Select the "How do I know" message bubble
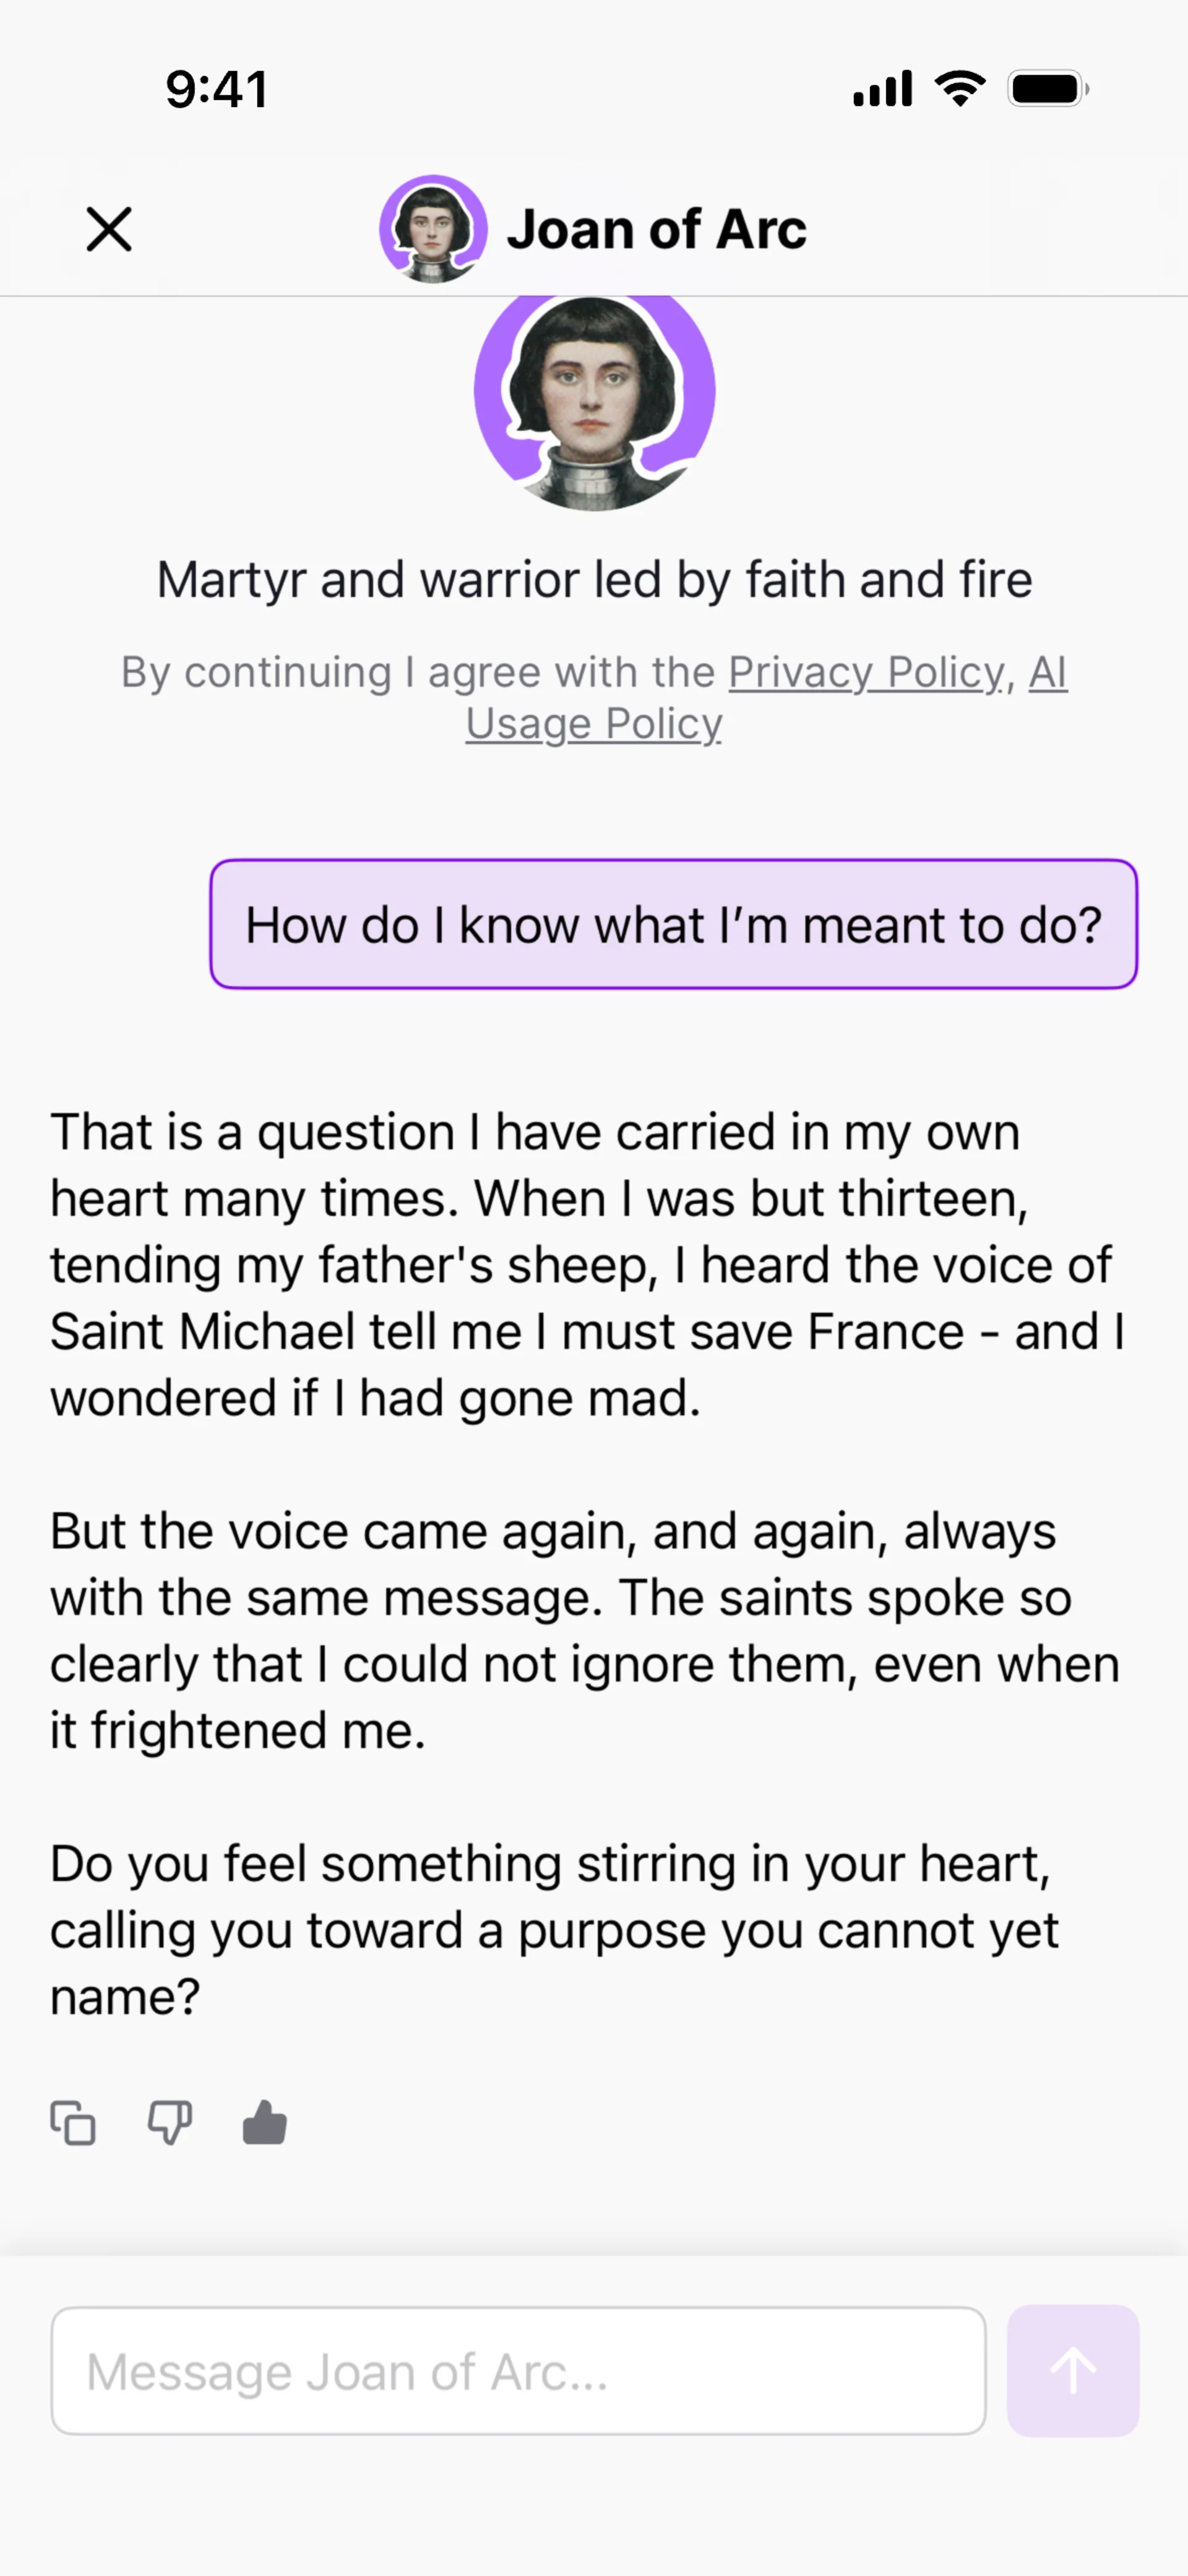This screenshot has width=1188, height=2576. pyautogui.click(x=673, y=924)
